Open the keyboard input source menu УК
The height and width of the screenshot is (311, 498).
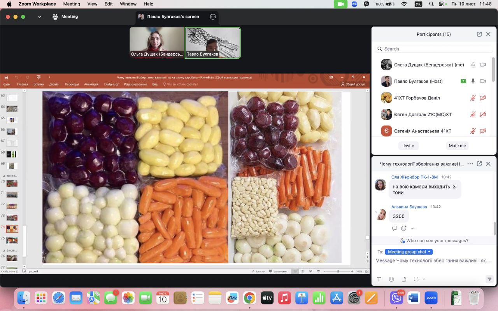pos(418,4)
